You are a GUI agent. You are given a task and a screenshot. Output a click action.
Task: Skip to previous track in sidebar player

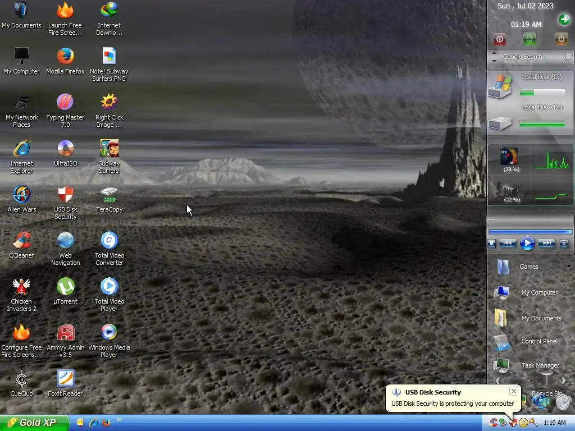click(508, 244)
